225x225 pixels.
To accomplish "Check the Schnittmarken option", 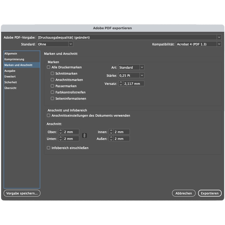I will point(52,73).
